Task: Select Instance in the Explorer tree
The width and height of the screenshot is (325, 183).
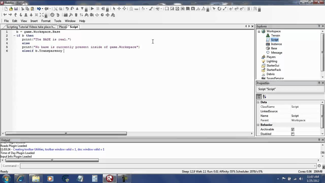Action: tap(276, 44)
